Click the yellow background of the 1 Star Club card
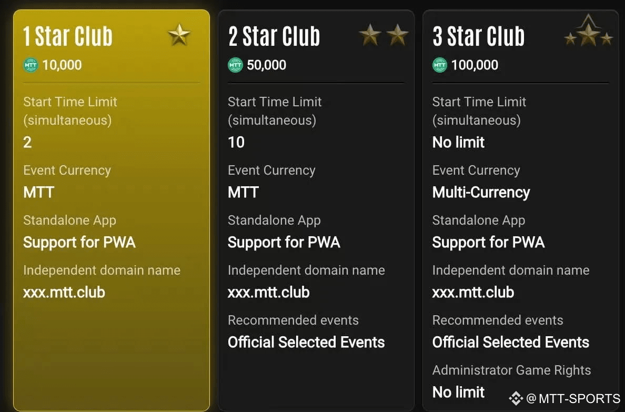Viewport: 625px width, 412px height. tap(112, 351)
